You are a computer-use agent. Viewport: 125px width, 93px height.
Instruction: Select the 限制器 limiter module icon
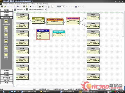click(6, 35)
